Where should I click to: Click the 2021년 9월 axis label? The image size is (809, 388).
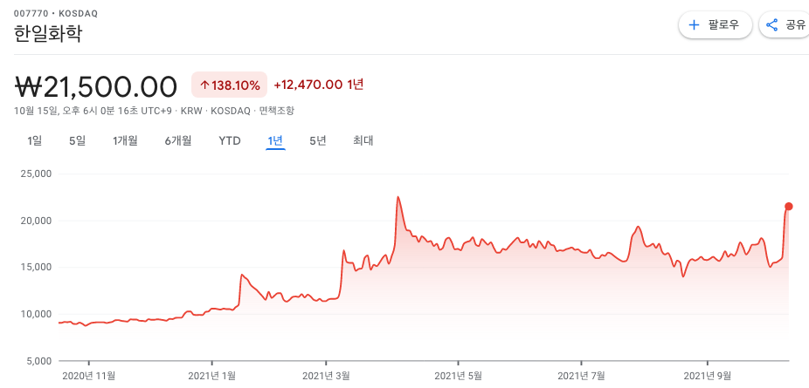pyautogui.click(x=707, y=376)
